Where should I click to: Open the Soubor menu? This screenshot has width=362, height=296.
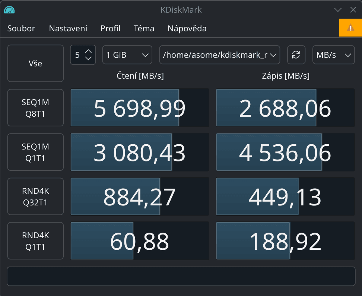tap(21, 28)
